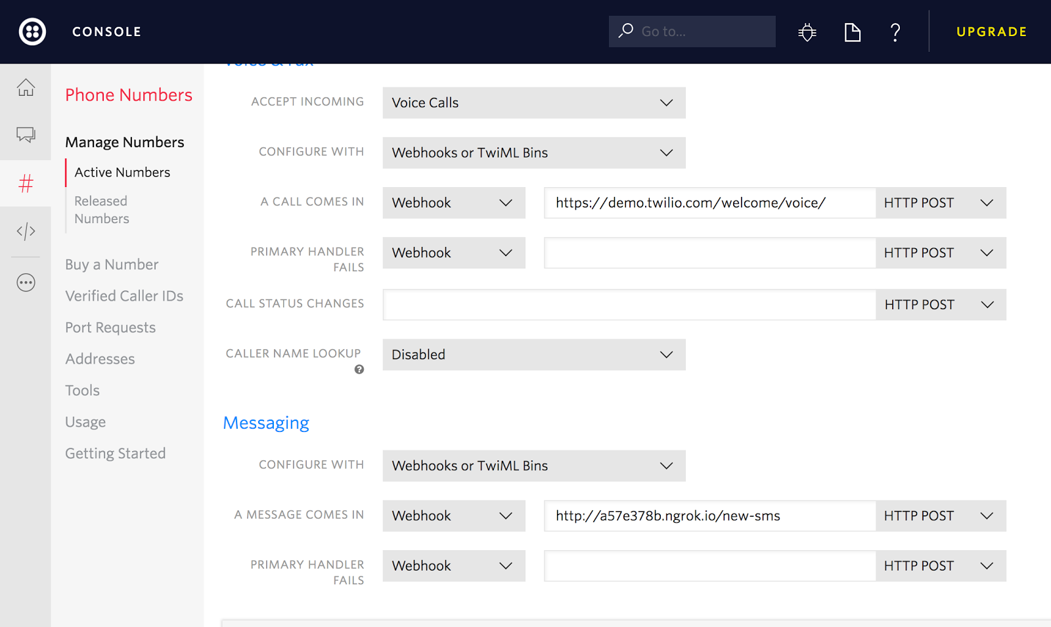Open All Products ellipsis icon
Image resolution: width=1051 pixels, height=627 pixels.
pyautogui.click(x=26, y=283)
